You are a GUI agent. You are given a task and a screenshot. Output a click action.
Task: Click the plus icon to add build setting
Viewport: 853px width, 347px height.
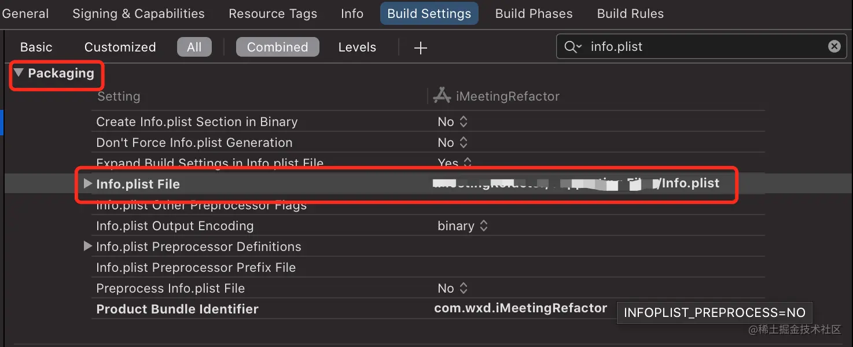tap(421, 47)
